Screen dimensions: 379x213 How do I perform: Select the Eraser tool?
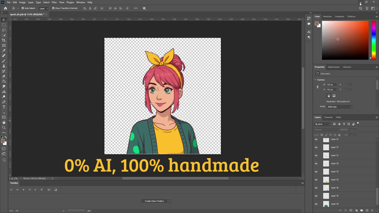click(x=4, y=76)
